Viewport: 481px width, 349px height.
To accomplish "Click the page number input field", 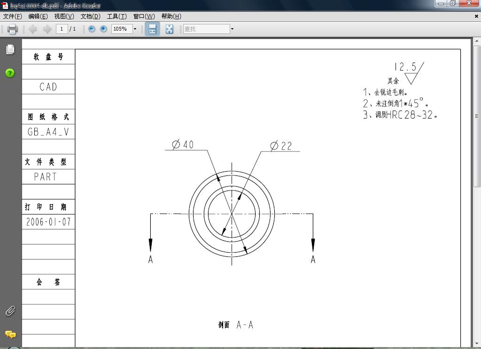I will (62, 29).
